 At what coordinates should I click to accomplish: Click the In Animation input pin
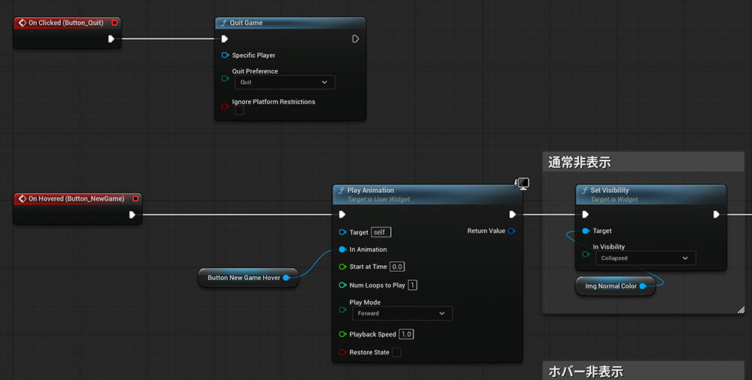(x=342, y=249)
